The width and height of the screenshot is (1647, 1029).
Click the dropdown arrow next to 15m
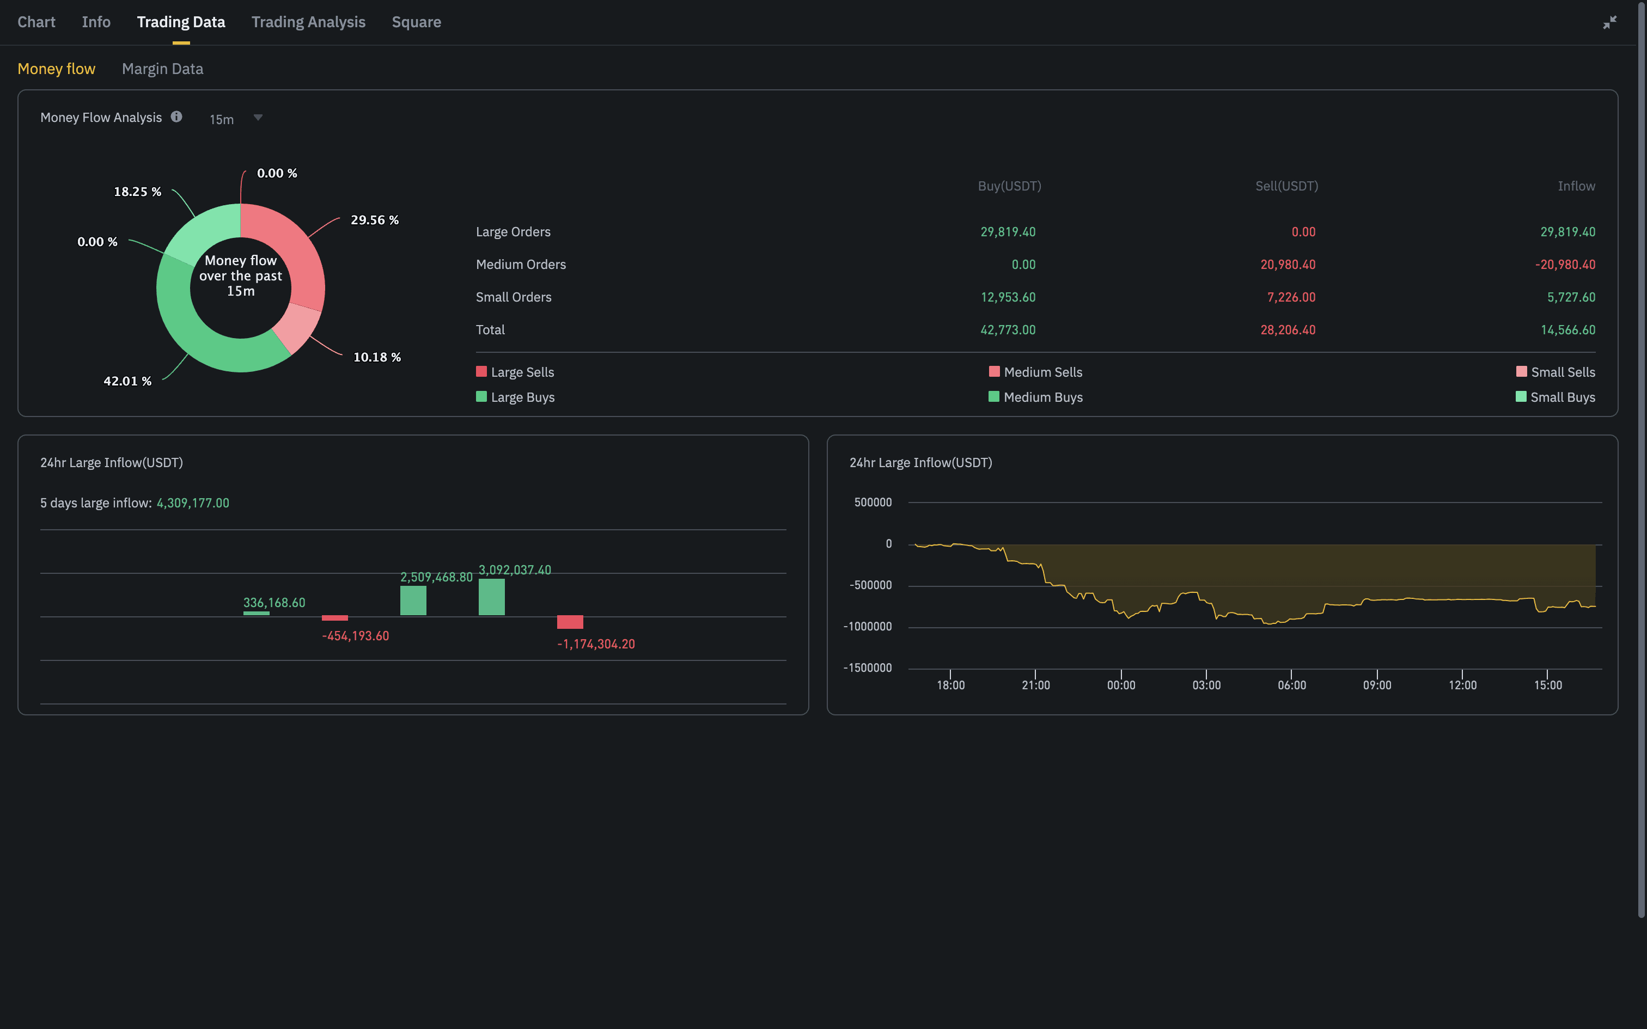[258, 118]
